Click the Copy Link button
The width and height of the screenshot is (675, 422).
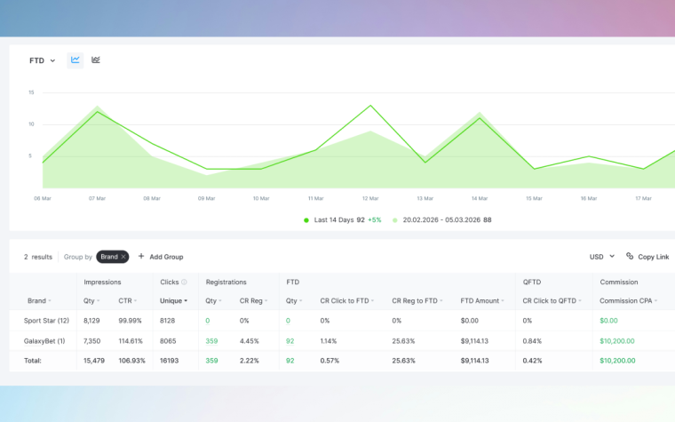tap(647, 257)
